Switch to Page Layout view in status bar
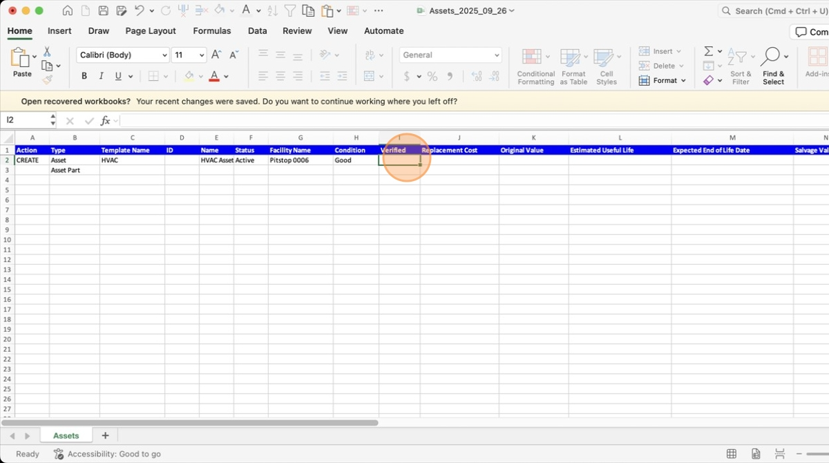This screenshot has height=463, width=829. coord(756,454)
